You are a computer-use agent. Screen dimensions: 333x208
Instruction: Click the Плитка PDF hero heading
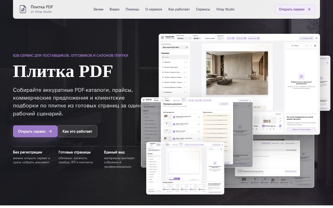[x=63, y=71]
